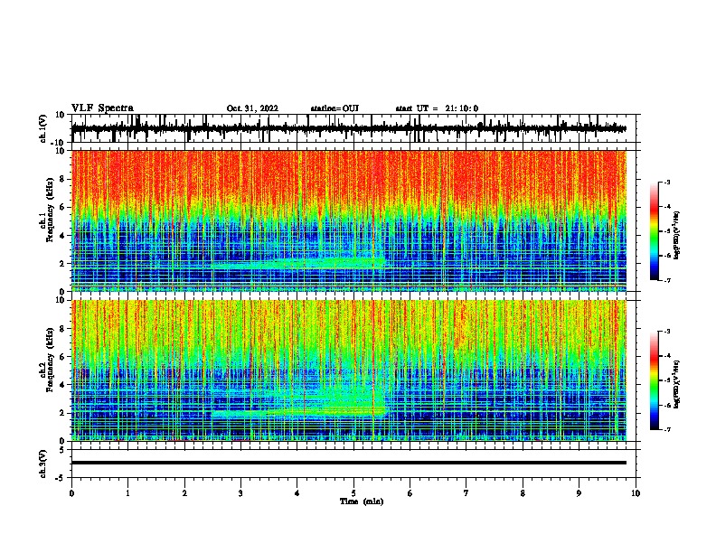Select the "start UT = 21:10:0" text
The height and width of the screenshot is (553, 716).
point(437,108)
